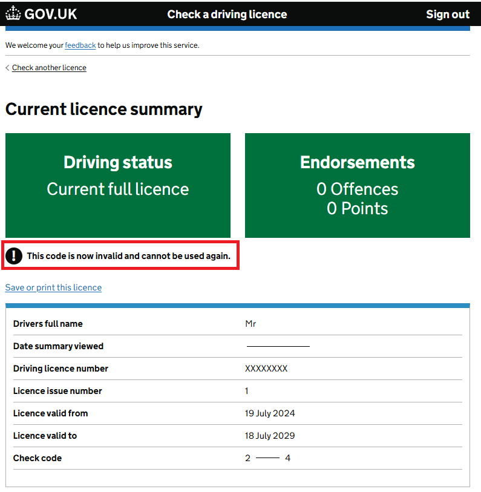Click the Check a driving licence header title
This screenshot has width=481, height=492.
click(x=227, y=15)
